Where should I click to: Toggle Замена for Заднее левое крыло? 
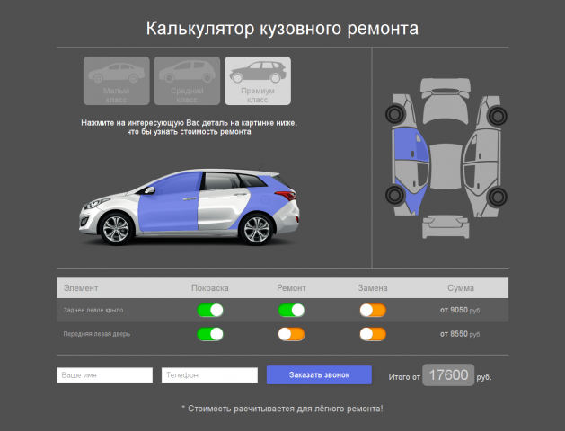tap(373, 311)
